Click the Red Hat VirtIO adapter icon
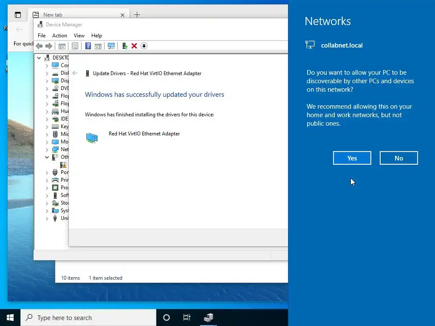This screenshot has height=326, width=435. [x=92, y=138]
